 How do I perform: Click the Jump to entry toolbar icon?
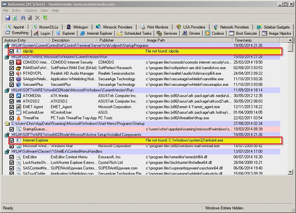pyautogui.click(x=45, y=18)
